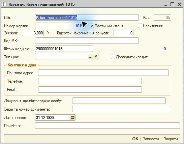This screenshot has width=184, height=144.
Task: Focus the ПІБ name field
Action: pyautogui.click(x=87, y=18)
